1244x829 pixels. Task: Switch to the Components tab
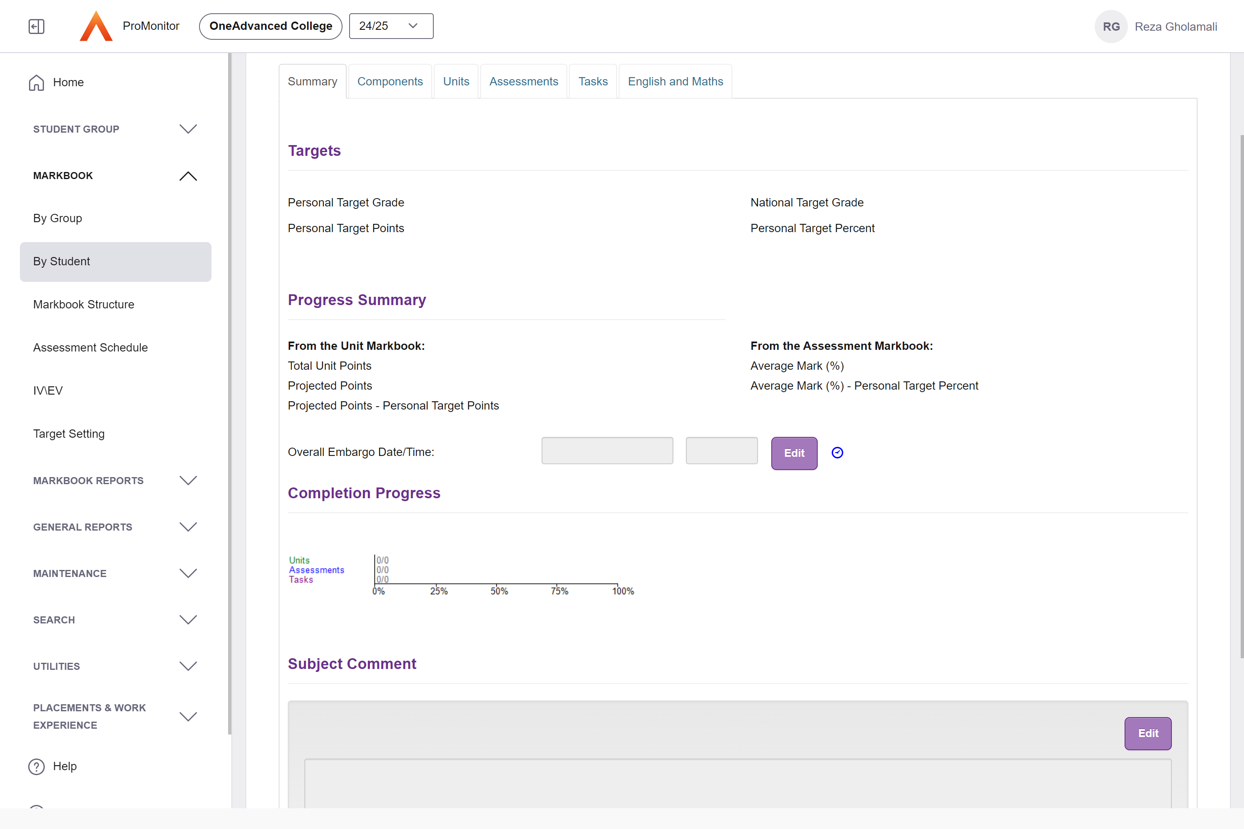click(x=390, y=81)
